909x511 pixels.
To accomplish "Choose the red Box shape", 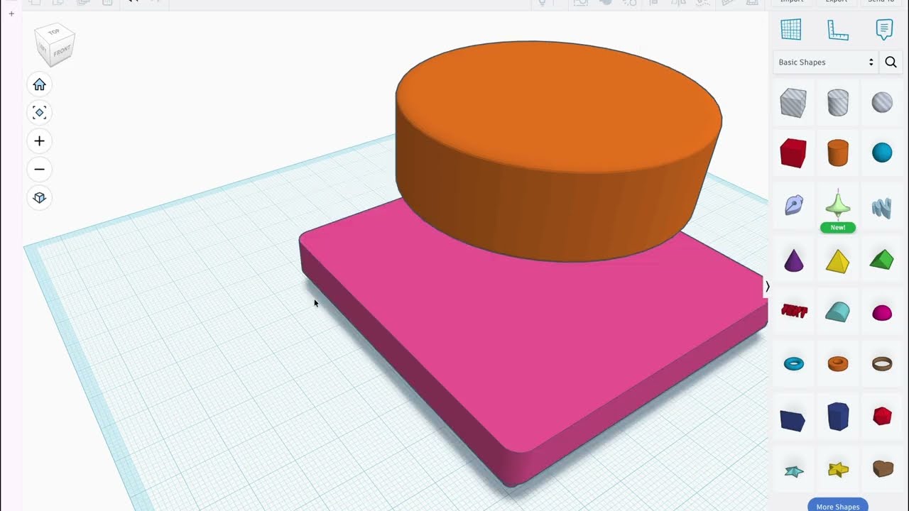I will coord(793,153).
